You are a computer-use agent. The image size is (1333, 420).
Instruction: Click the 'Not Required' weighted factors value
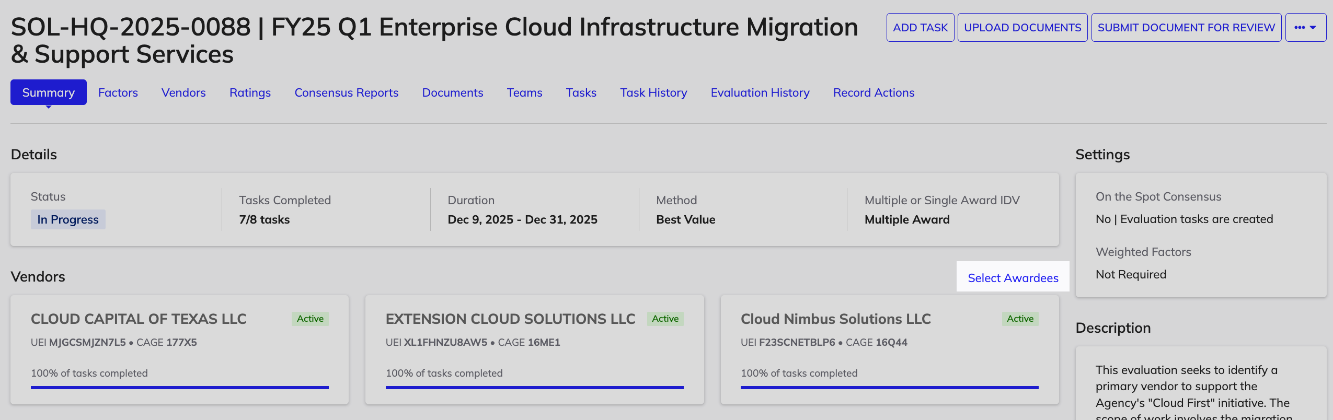tap(1131, 275)
